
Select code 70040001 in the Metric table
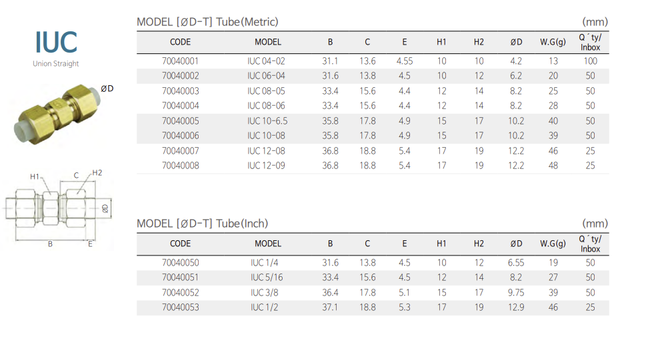click(x=180, y=61)
